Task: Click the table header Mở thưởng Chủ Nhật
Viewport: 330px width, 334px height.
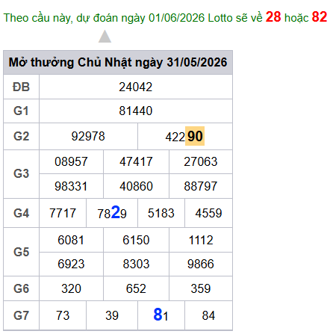Action: click(x=118, y=62)
